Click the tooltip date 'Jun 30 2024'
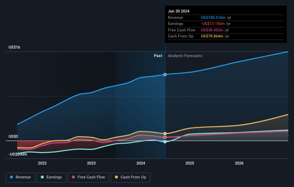 [x=178, y=11]
